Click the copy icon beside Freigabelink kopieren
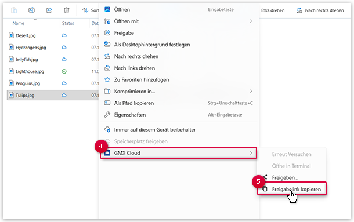Screen dimensions: 354x222 265,189
